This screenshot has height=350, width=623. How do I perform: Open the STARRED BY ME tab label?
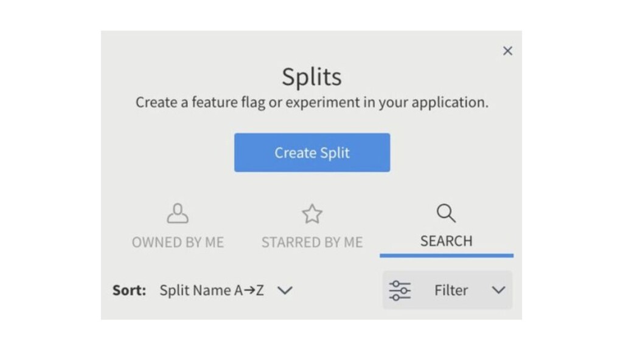click(x=312, y=242)
